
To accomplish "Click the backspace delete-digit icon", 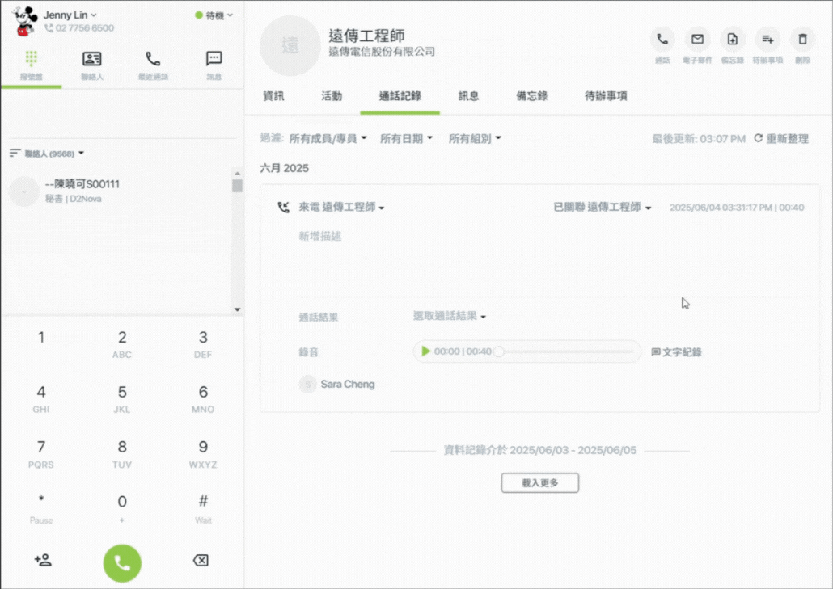I will coord(201,560).
